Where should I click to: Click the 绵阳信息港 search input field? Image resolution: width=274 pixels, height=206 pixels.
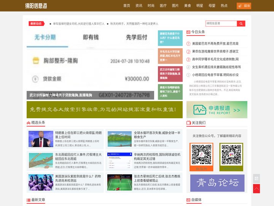pos(221,24)
